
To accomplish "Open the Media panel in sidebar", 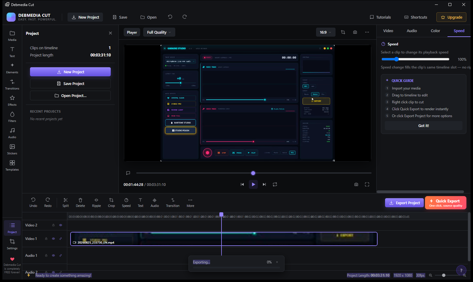I will tap(12, 36).
